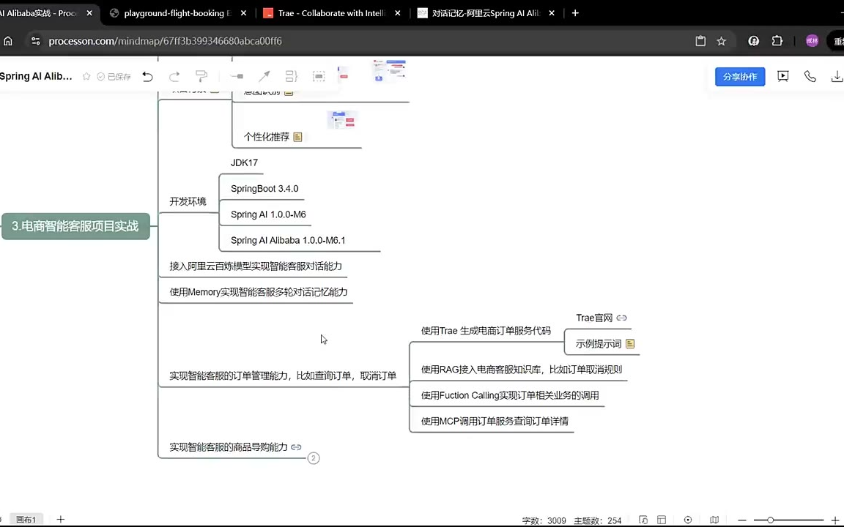
Task: Click the undo arrow in the toolbar
Action: coord(147,76)
